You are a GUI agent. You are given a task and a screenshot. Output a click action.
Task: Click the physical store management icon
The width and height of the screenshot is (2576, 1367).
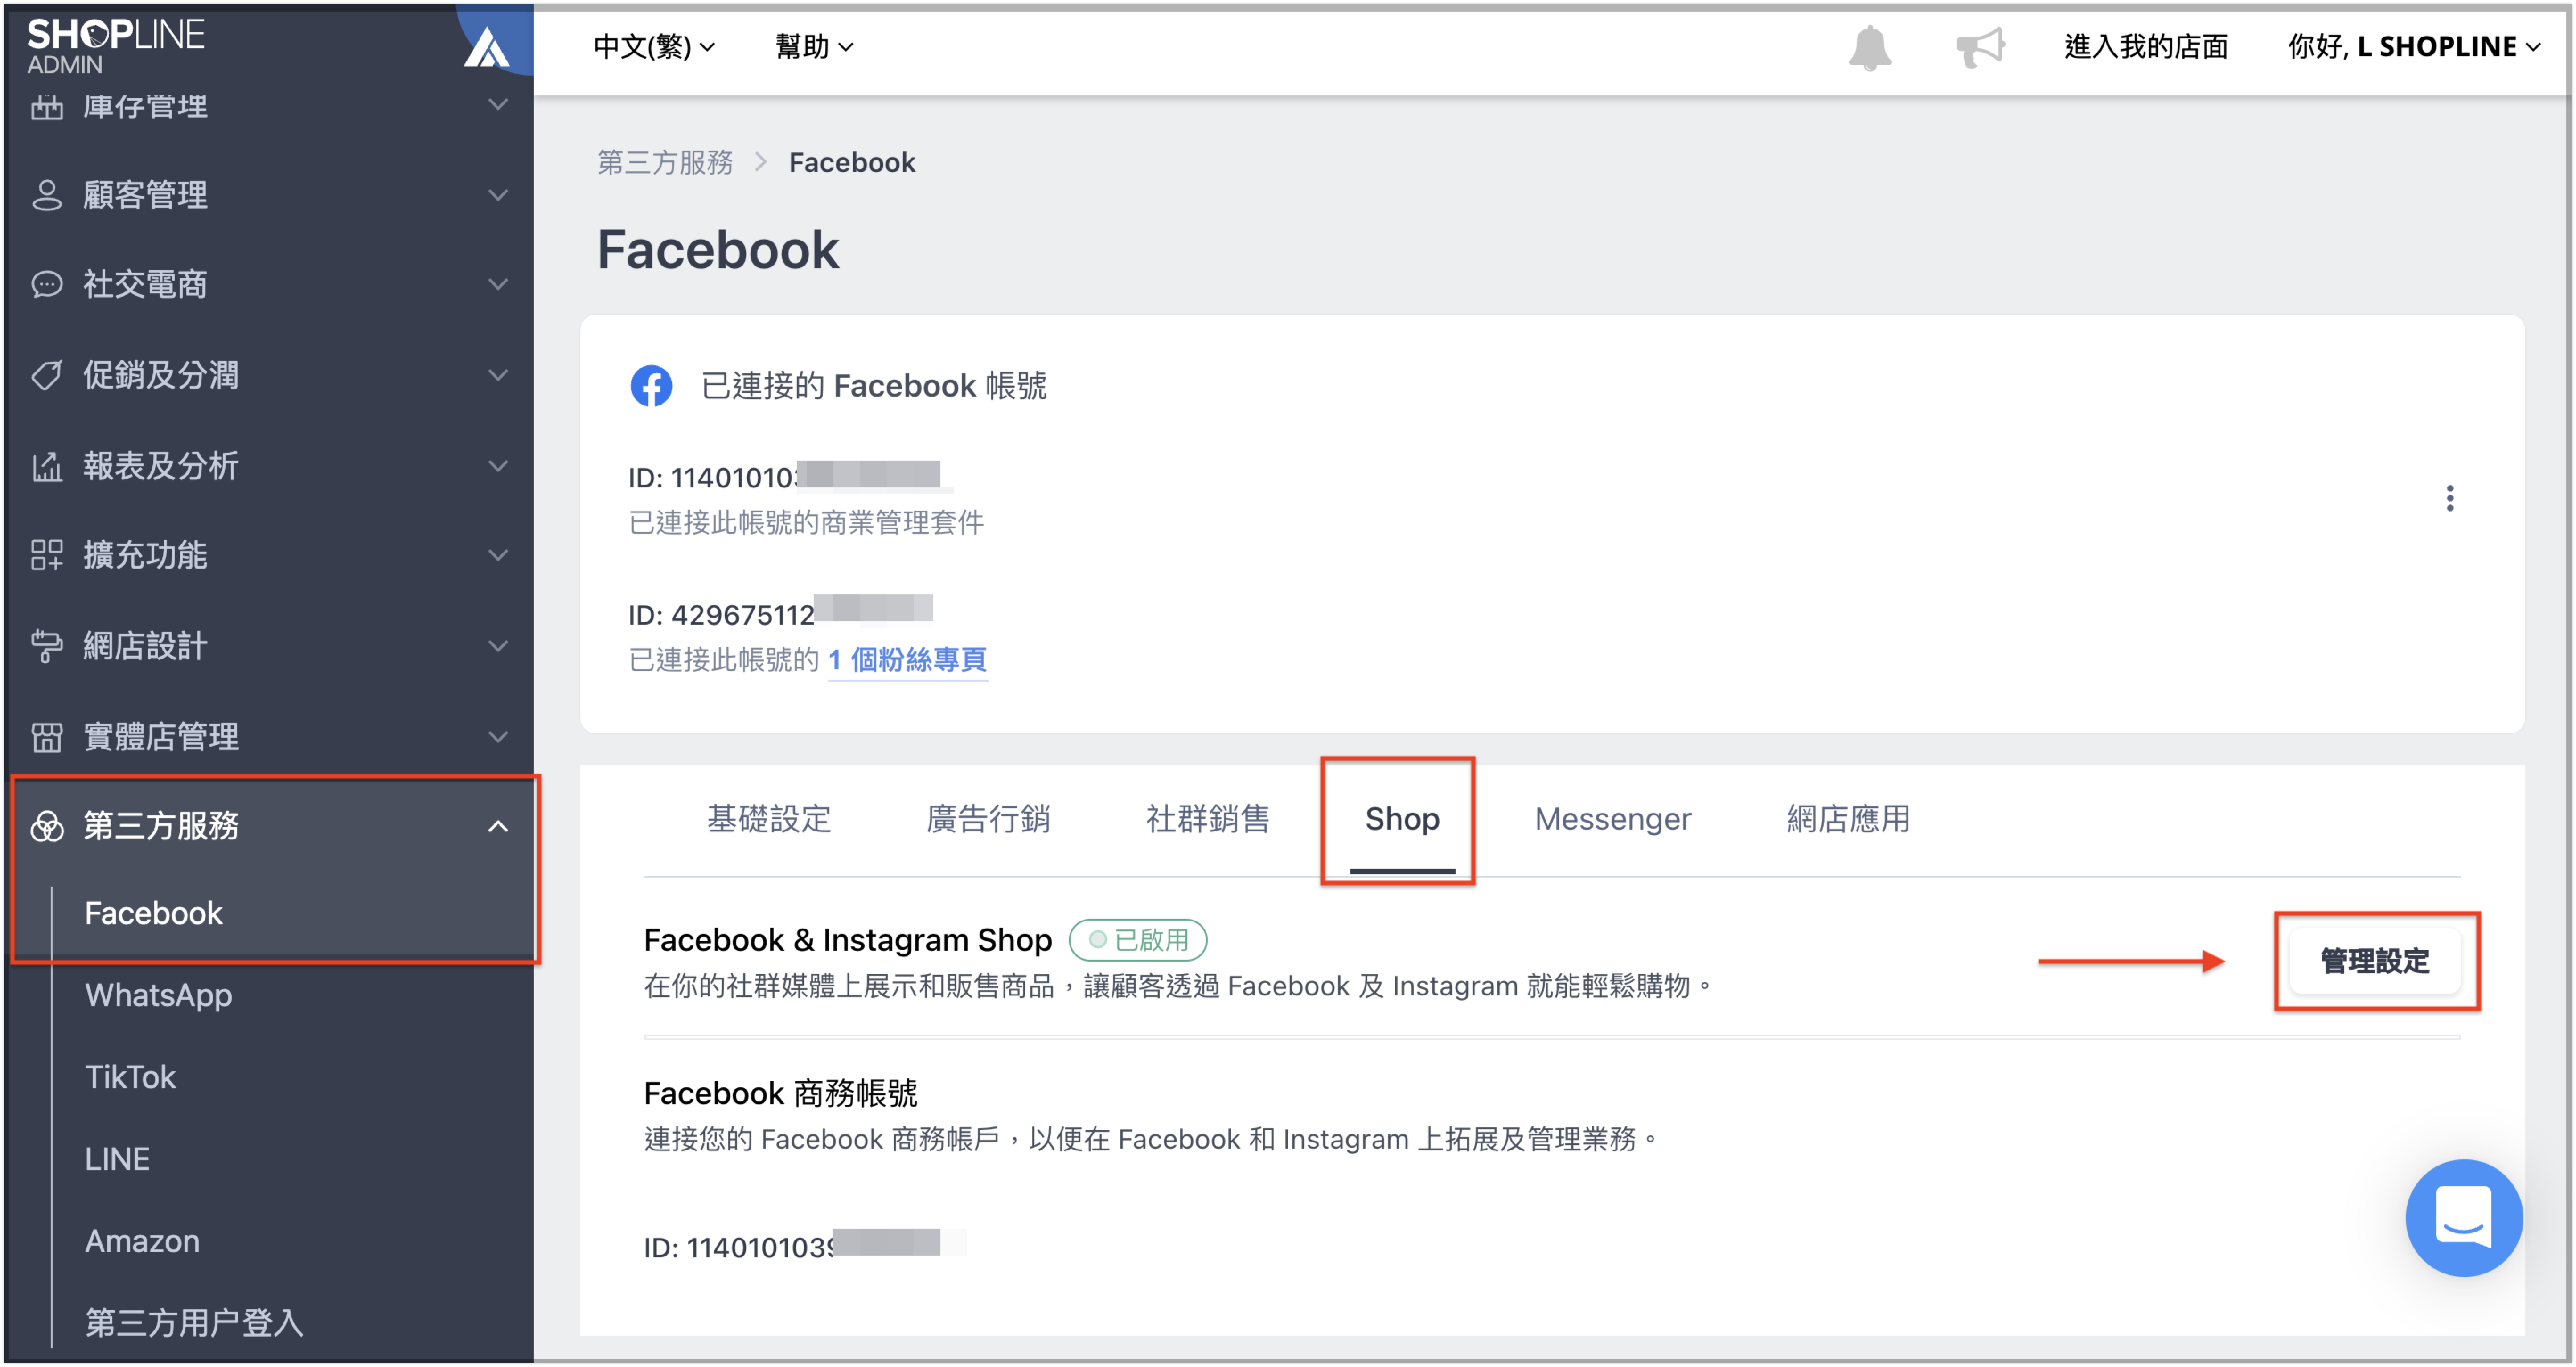click(46, 737)
